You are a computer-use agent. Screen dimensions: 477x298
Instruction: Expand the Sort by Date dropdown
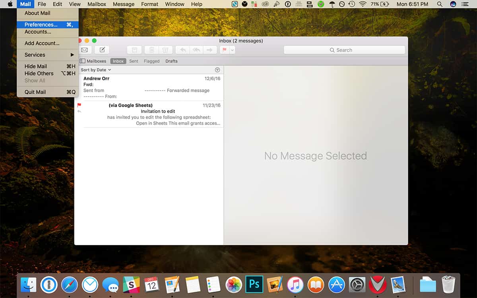[96, 70]
